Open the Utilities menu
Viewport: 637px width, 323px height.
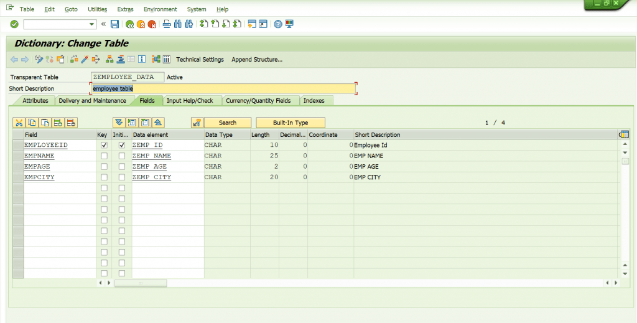click(x=98, y=9)
